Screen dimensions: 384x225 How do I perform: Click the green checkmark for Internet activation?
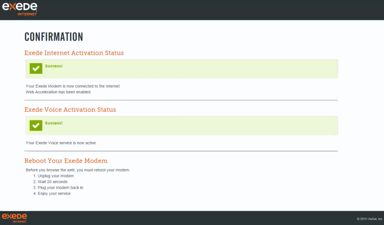pyautogui.click(x=36, y=68)
